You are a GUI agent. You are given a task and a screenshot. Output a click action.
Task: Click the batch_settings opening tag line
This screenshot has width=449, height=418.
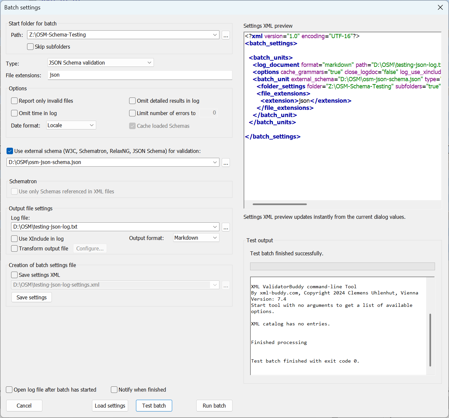click(x=271, y=43)
